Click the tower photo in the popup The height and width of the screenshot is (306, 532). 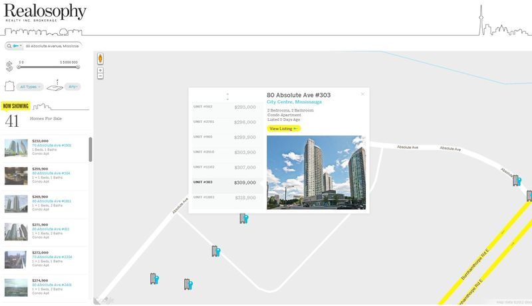317,173
